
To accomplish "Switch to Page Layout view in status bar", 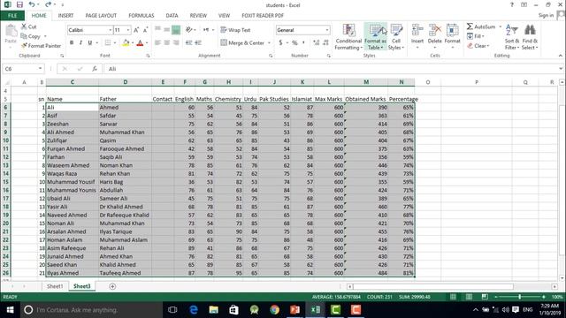I will (x=469, y=297).
